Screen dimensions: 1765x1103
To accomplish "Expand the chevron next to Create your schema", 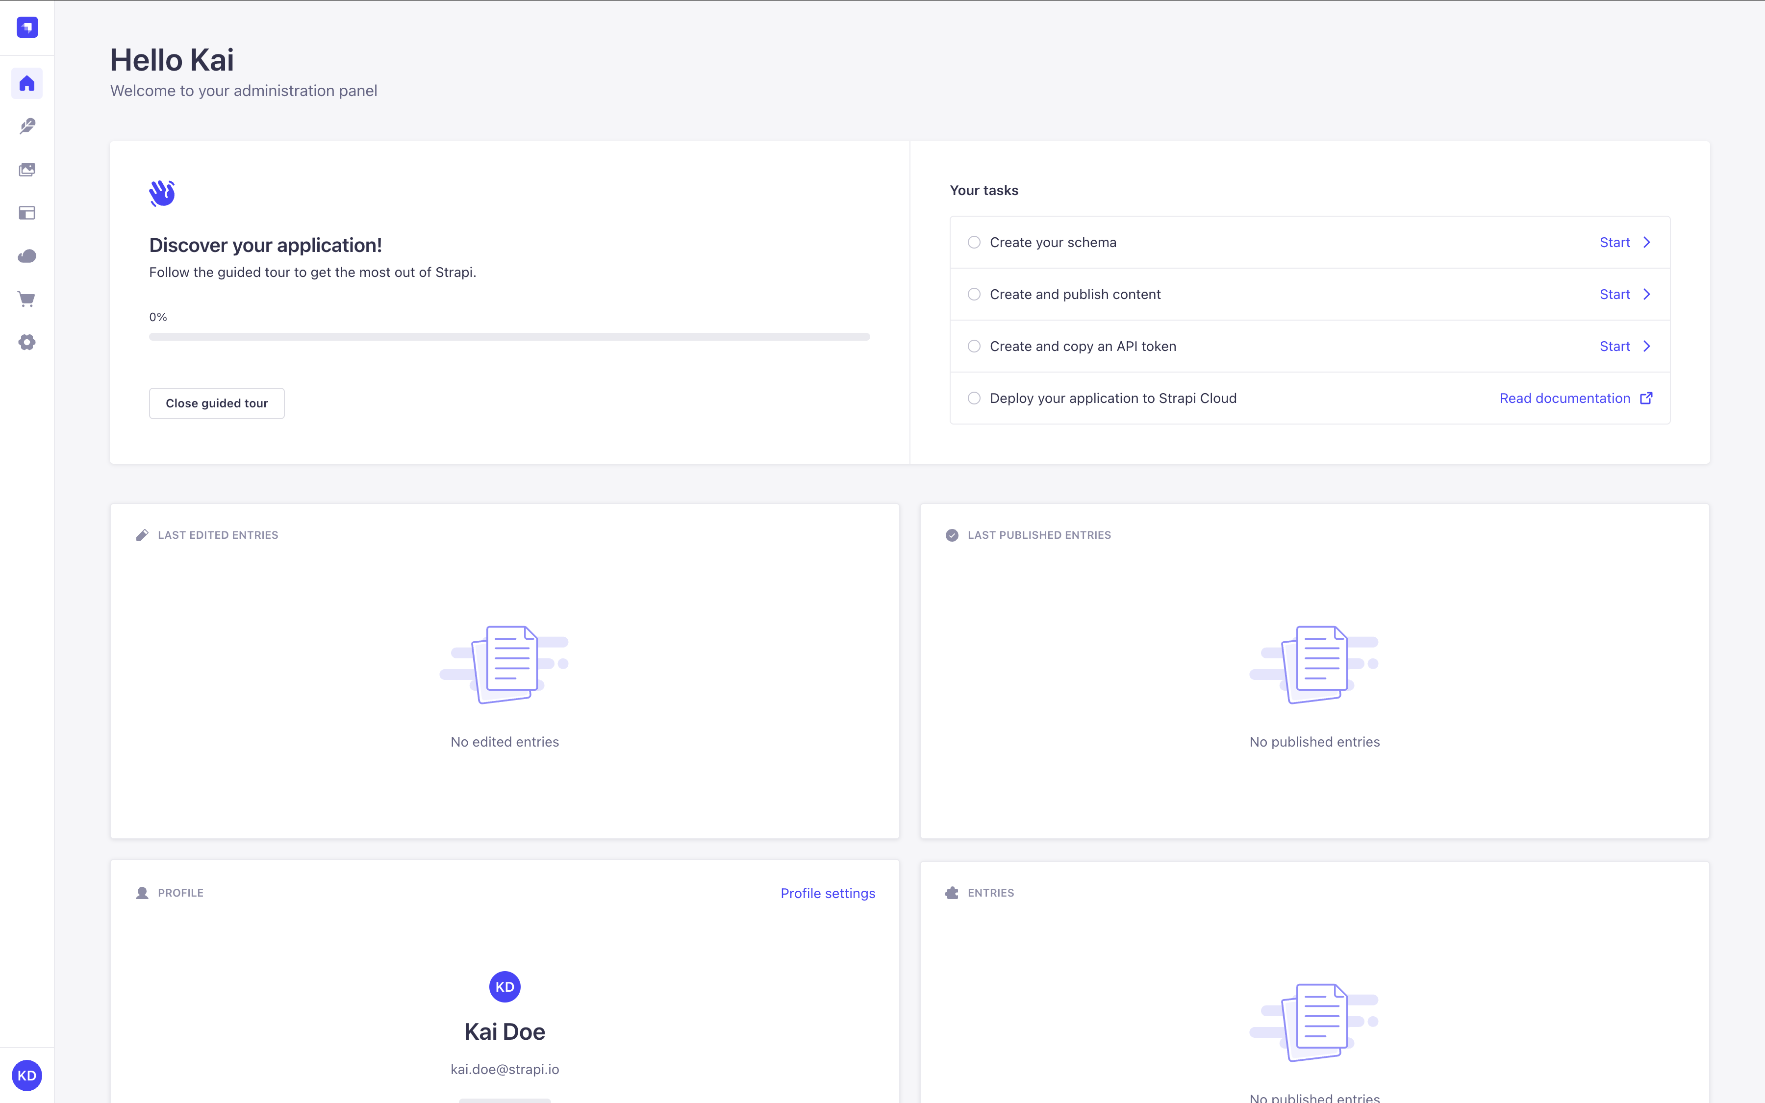I will [1647, 242].
